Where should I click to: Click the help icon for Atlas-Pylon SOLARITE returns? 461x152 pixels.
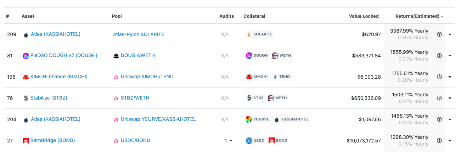click(x=439, y=34)
